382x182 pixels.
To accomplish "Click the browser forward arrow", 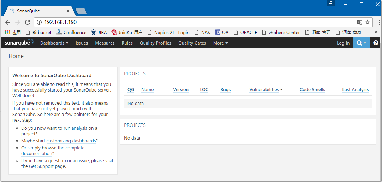I will pyautogui.click(x=18, y=23).
